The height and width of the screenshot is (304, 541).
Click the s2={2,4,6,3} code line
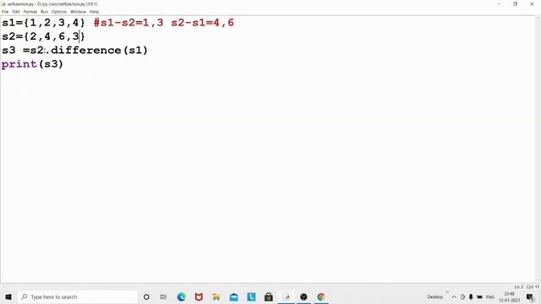tap(43, 36)
